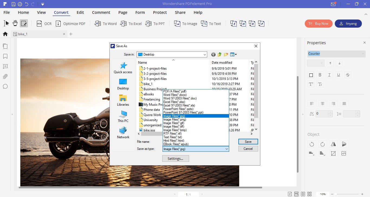Open the search panel

pos(5,86)
